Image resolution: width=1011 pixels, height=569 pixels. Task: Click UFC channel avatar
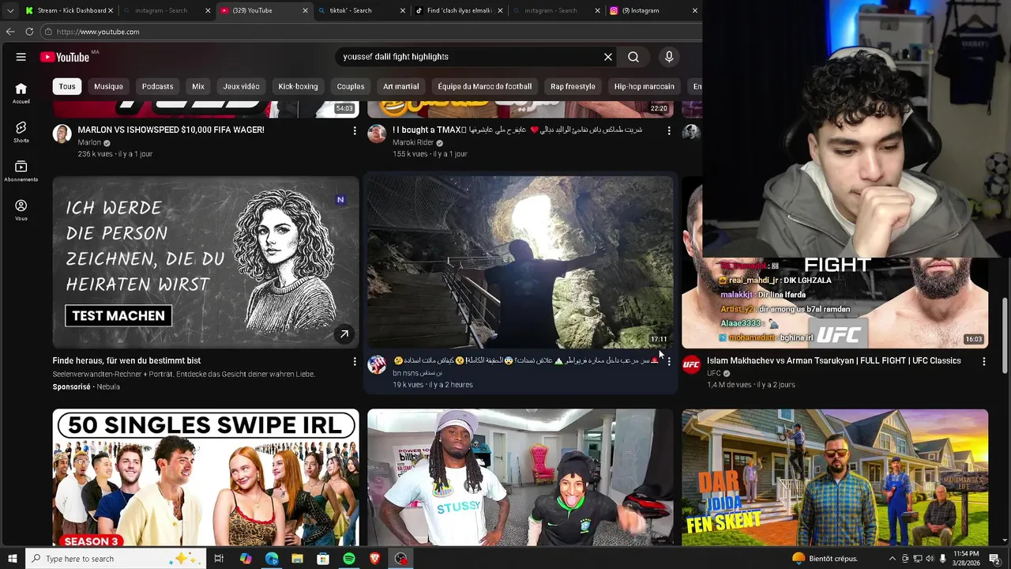pyautogui.click(x=691, y=364)
